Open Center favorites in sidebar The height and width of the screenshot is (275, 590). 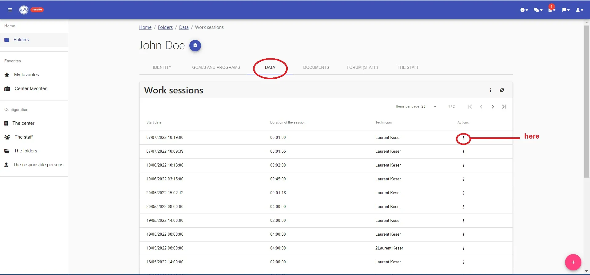coord(34,88)
